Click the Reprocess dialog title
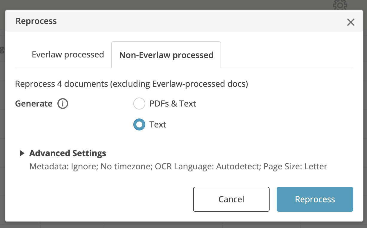The height and width of the screenshot is (228, 367). [36, 21]
